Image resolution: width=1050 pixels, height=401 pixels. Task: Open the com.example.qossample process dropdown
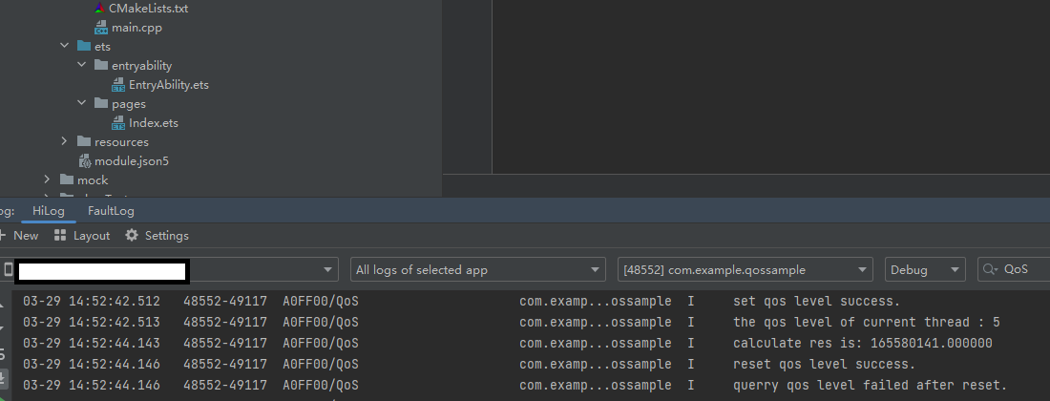(745, 270)
